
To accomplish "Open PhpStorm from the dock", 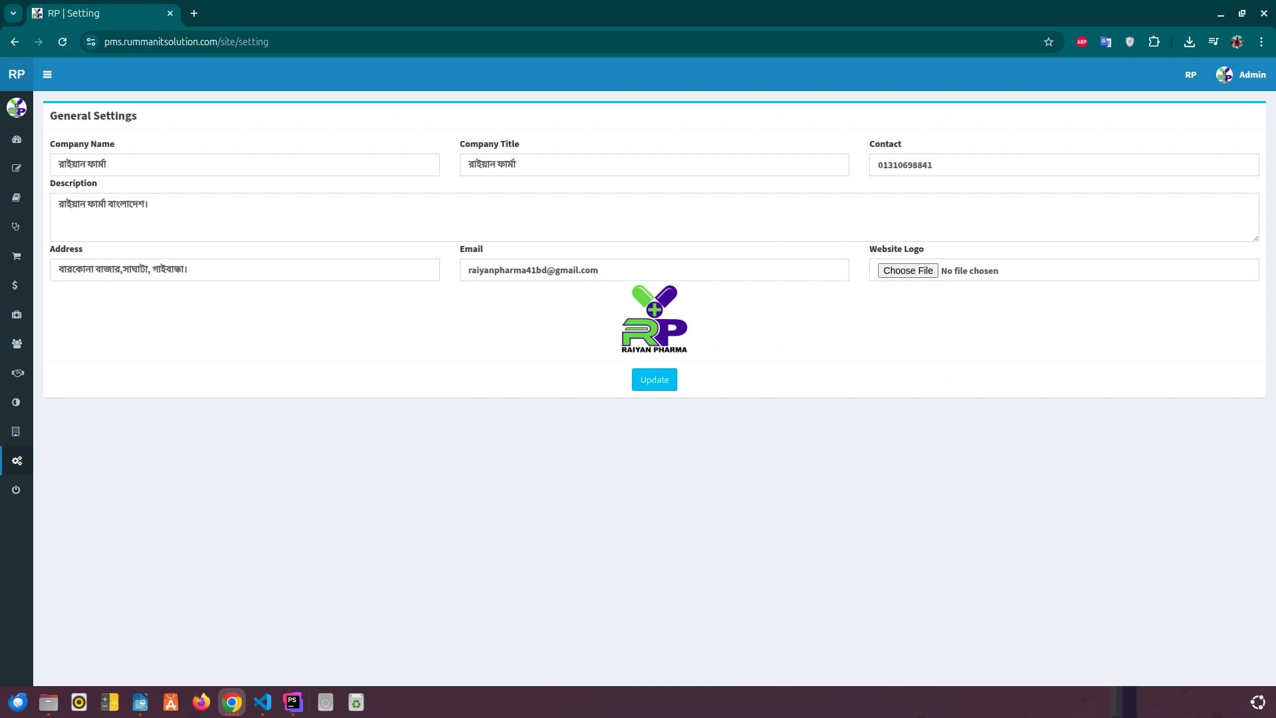I will click(x=293, y=702).
